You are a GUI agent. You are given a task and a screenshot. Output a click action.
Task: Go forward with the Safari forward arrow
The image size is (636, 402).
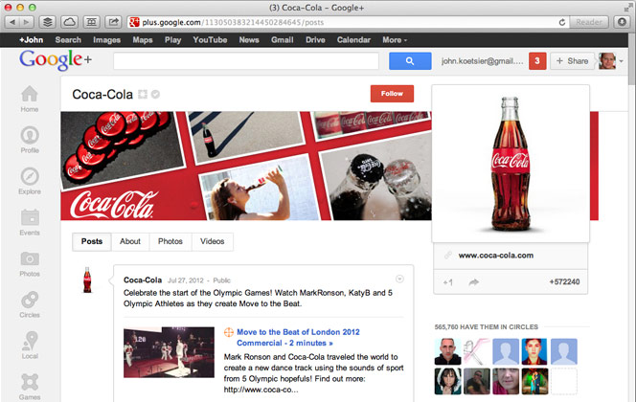pyautogui.click(x=27, y=22)
